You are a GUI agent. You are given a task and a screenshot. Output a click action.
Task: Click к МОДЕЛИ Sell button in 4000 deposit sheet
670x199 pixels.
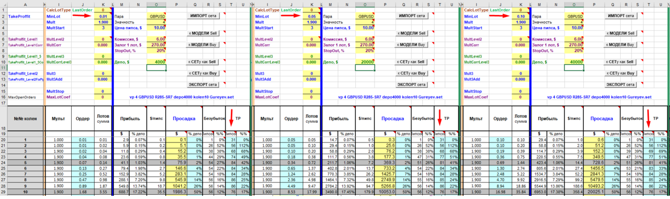pyautogui.click(x=203, y=33)
